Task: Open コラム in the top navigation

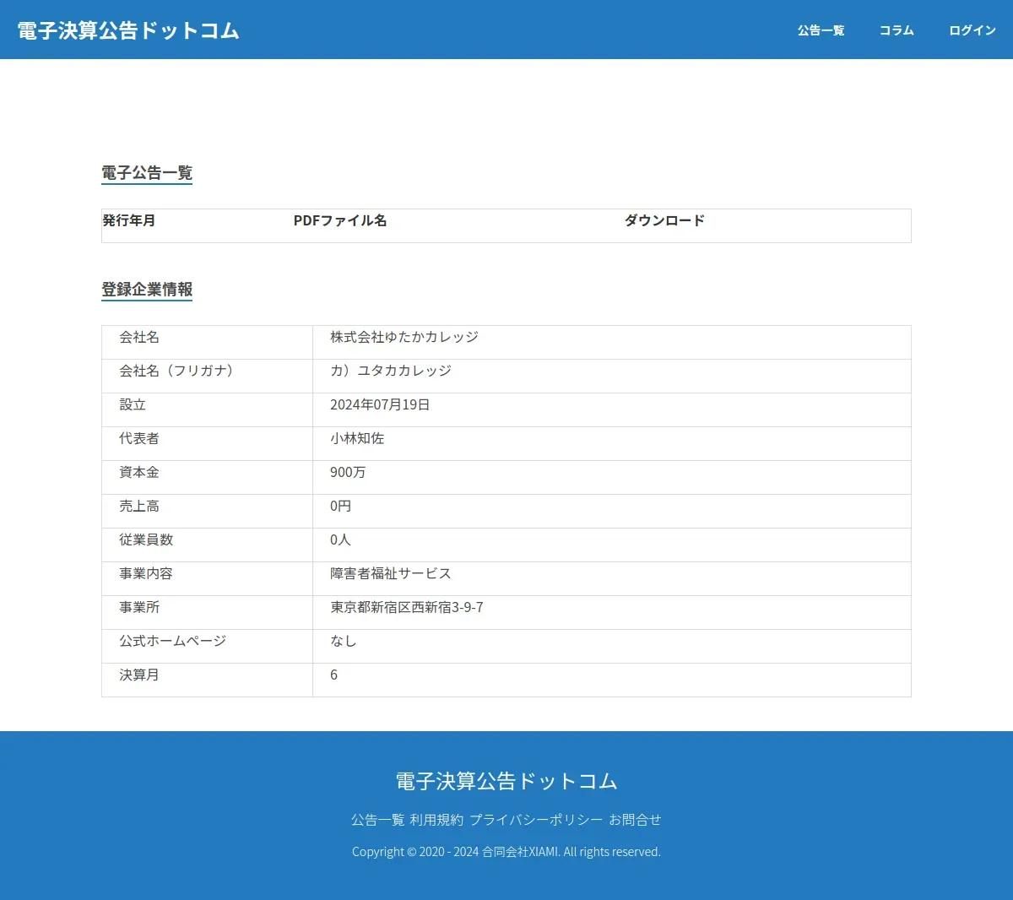Action: tap(897, 30)
